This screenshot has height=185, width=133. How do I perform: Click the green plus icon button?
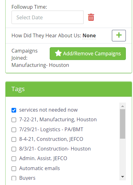(119, 35)
